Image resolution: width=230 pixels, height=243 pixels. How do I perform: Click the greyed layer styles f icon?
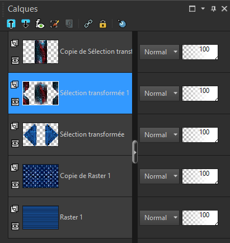[x=69, y=24]
